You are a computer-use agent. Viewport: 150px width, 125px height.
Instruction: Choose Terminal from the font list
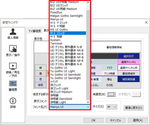click(68, 43)
